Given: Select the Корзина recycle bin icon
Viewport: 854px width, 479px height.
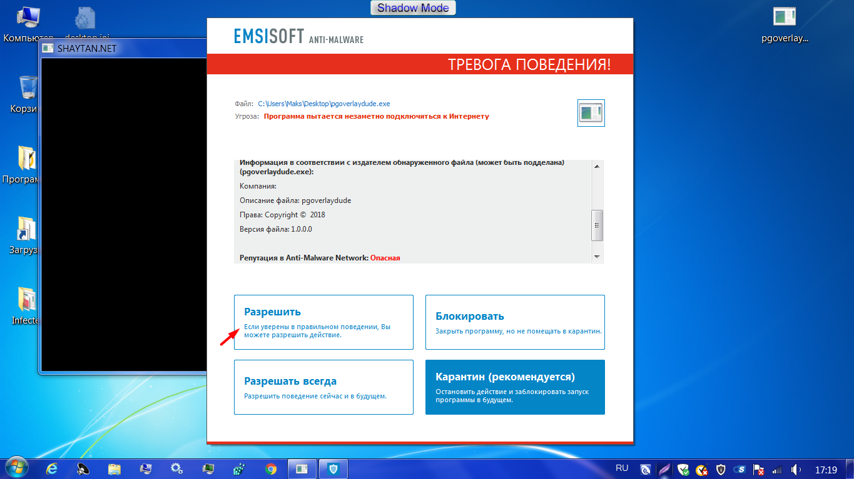Looking at the screenshot, I should click(28, 94).
